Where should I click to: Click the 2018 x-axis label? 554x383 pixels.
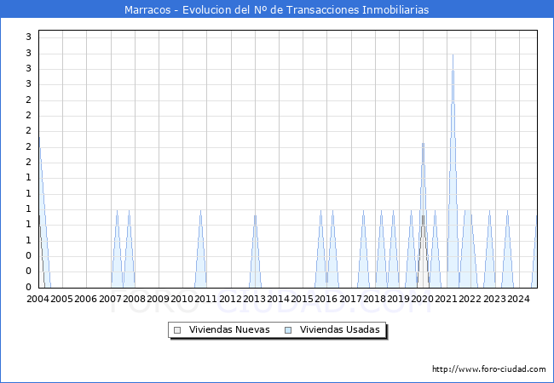click(x=374, y=299)
